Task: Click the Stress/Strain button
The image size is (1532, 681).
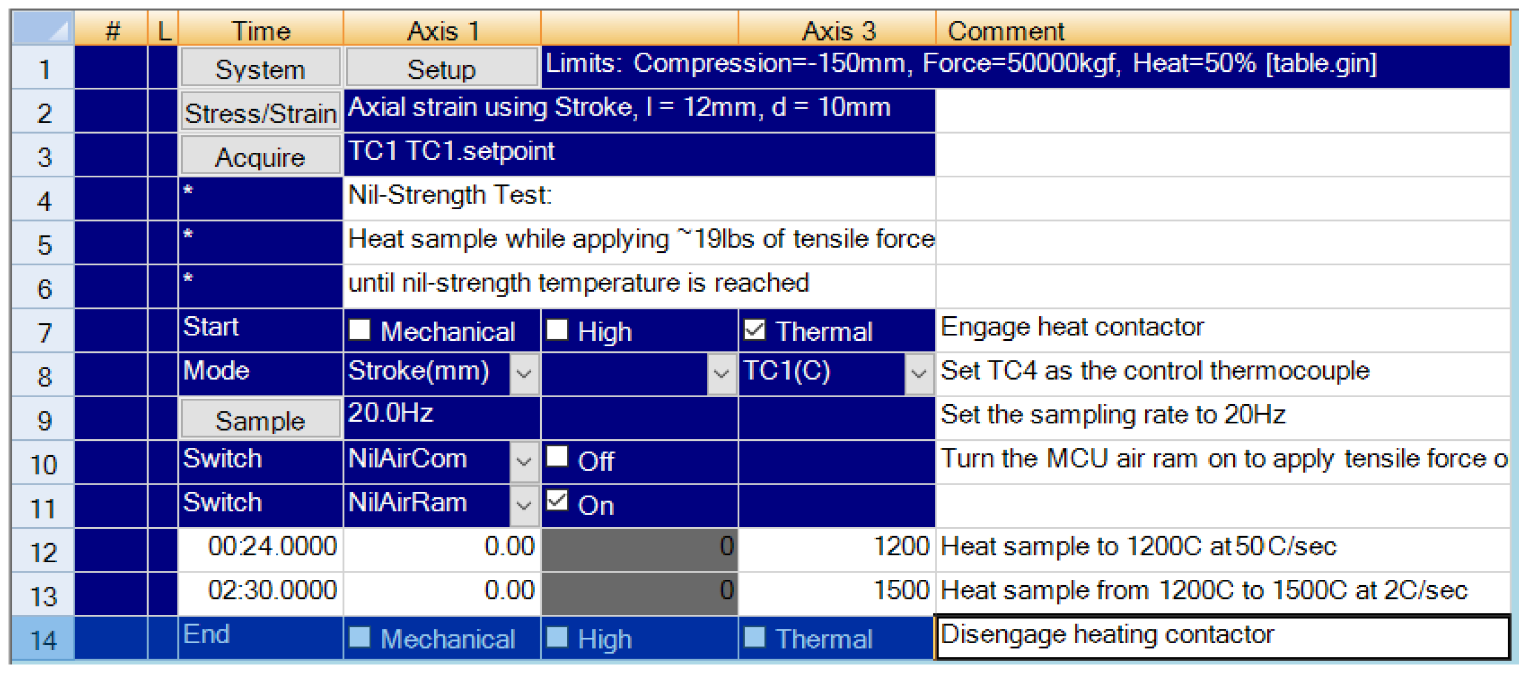Action: tap(260, 112)
